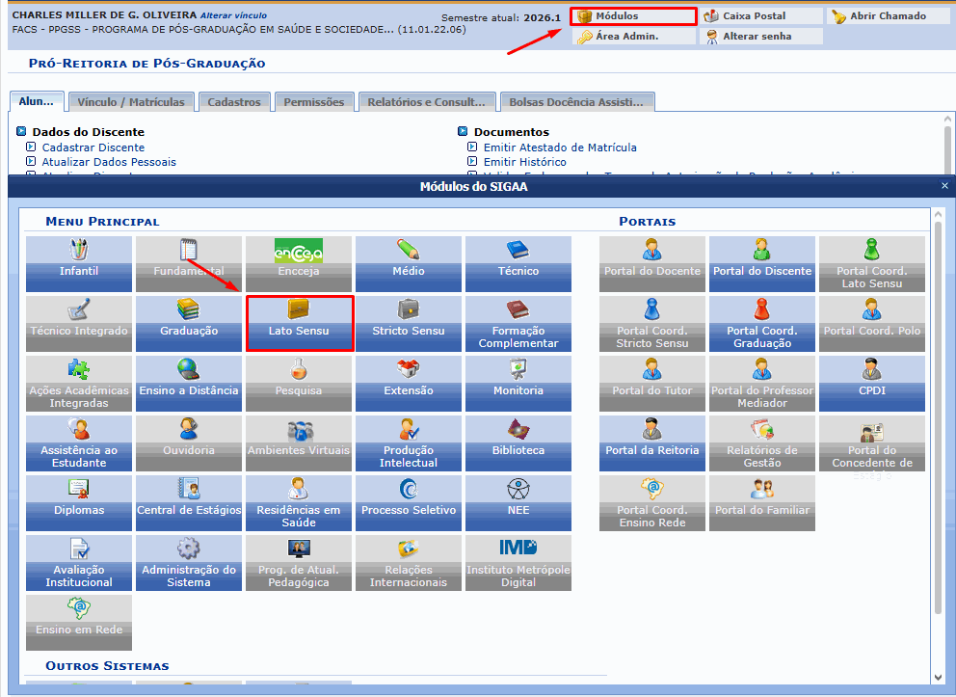Open the Portal do Discente
This screenshot has height=697, width=956.
762,264
